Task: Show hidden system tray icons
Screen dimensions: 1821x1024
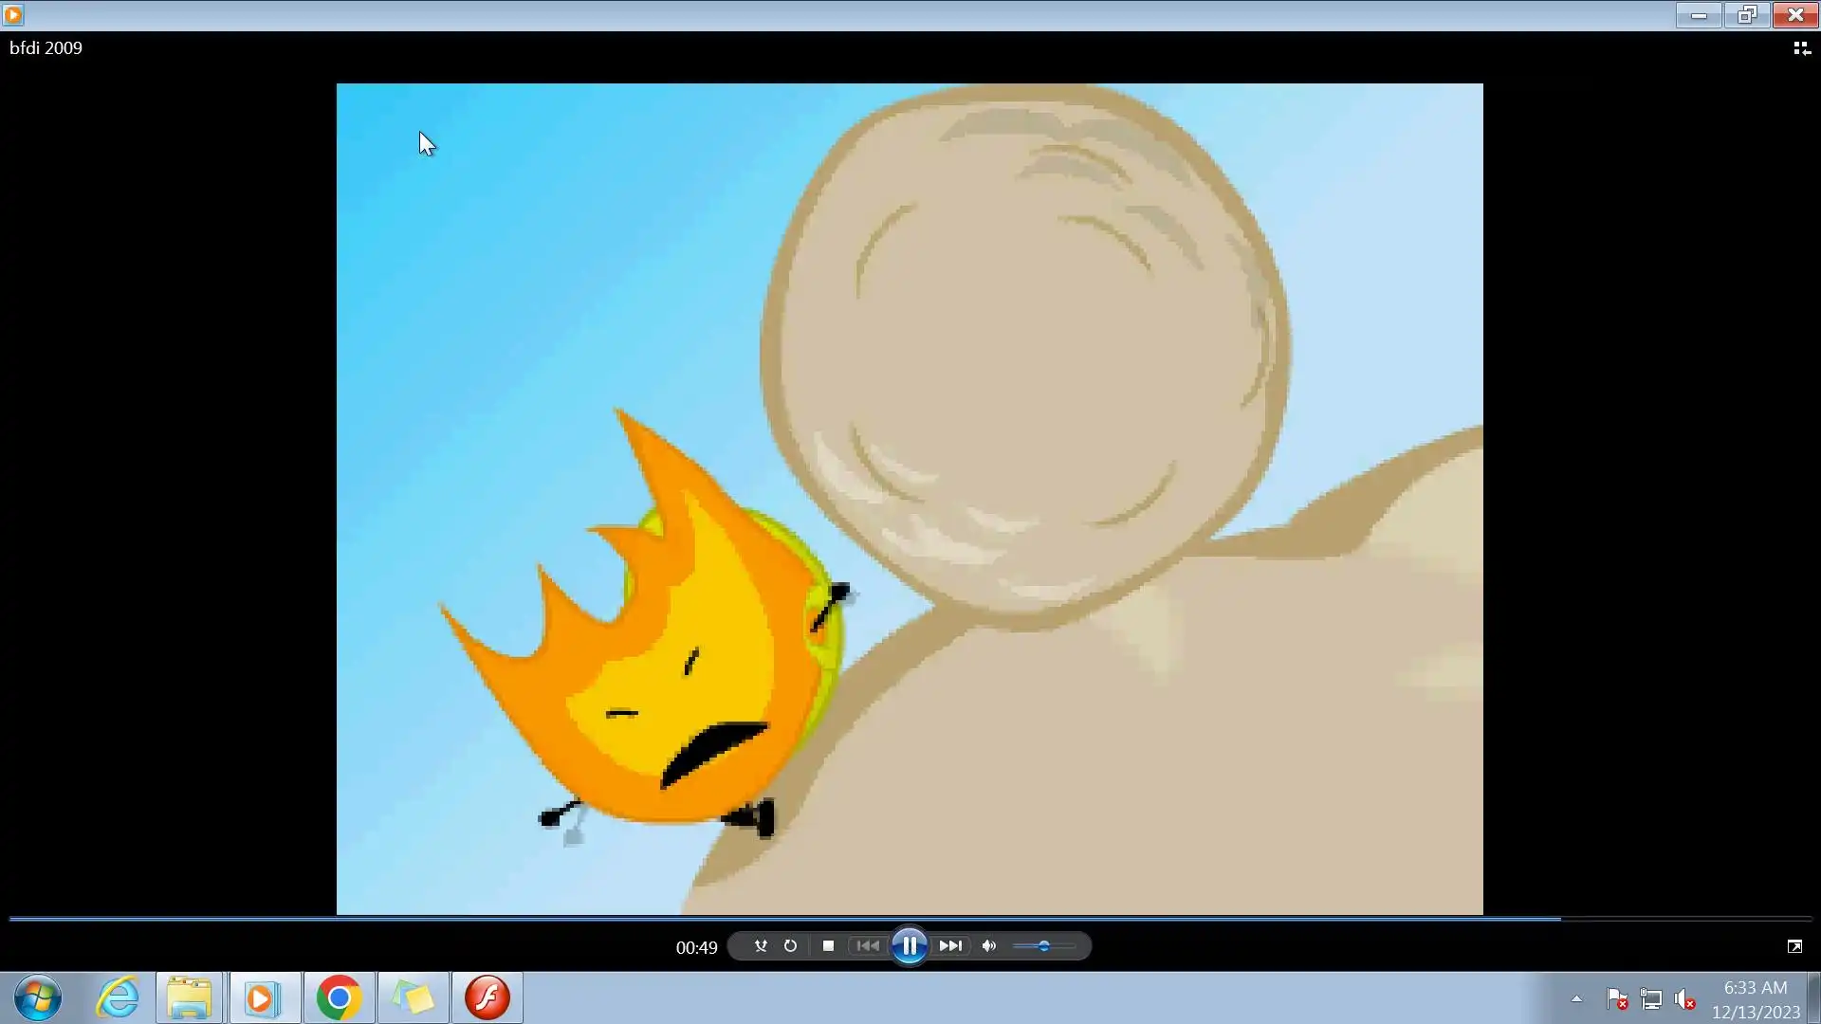Action: (x=1576, y=998)
